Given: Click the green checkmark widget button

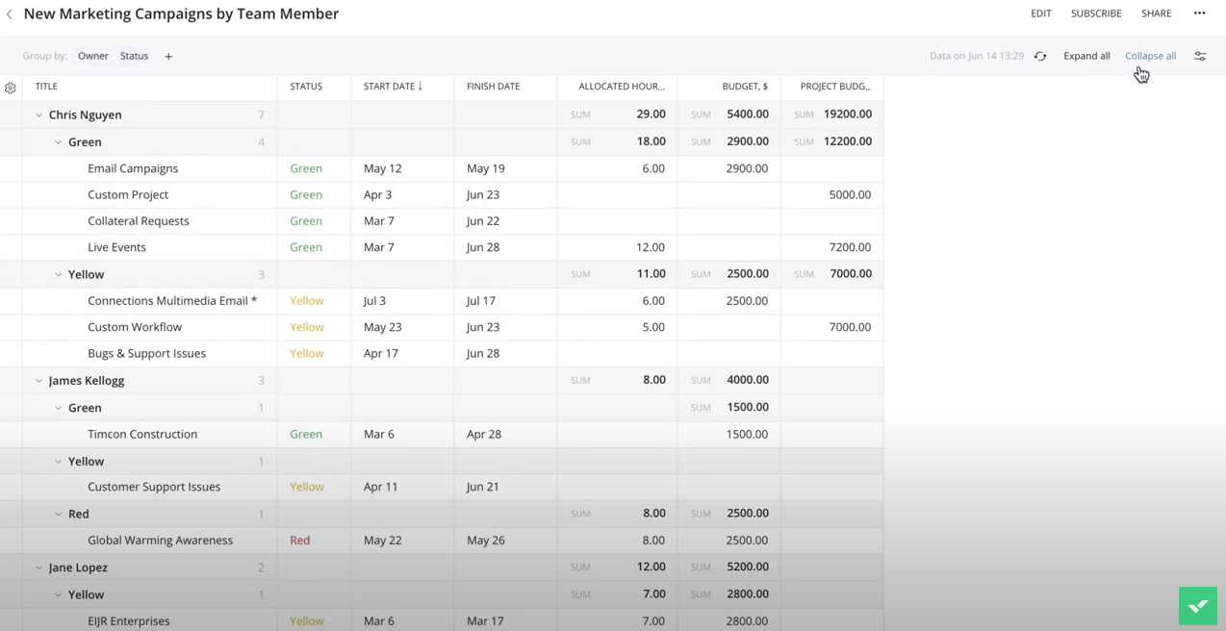Looking at the screenshot, I should (1198, 606).
